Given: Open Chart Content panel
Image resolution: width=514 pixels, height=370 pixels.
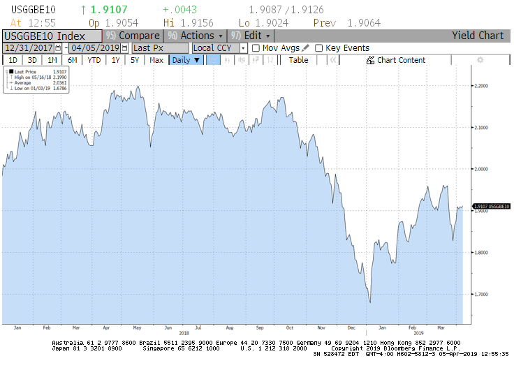Looking at the screenshot, I should pyautogui.click(x=395, y=60).
